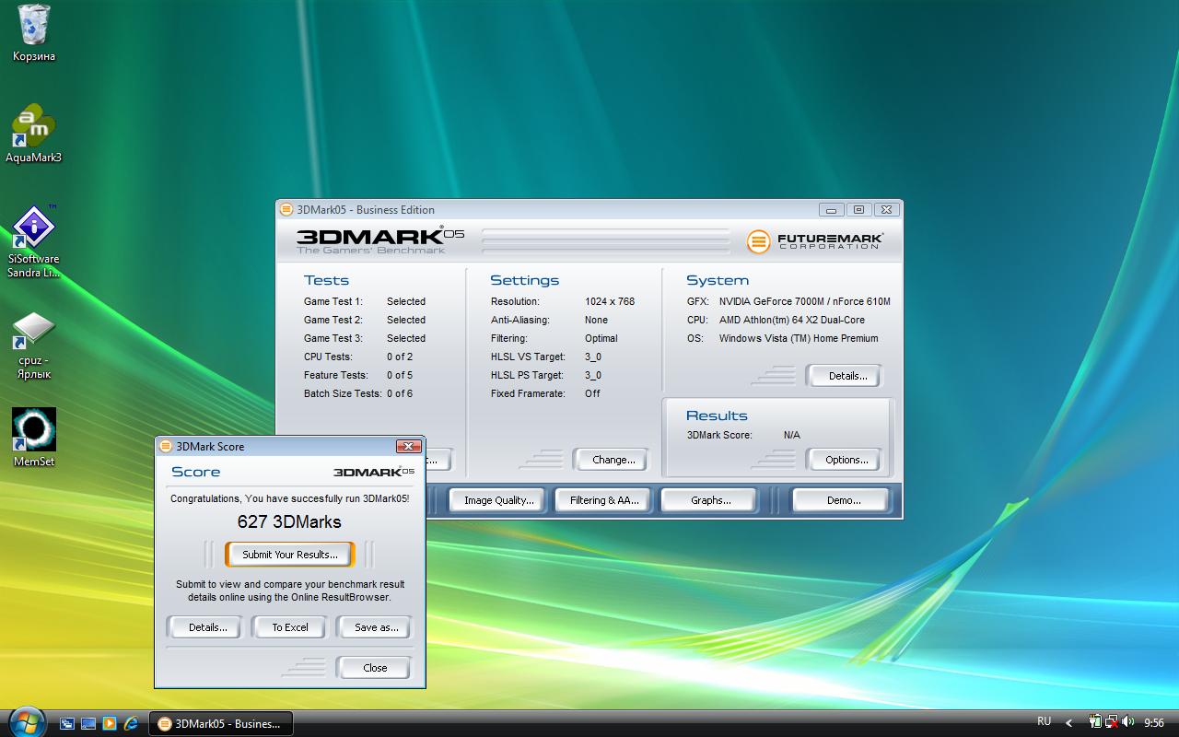Launch Internet Explorer from quick launch
Screen dimensions: 1179x737
point(131,723)
